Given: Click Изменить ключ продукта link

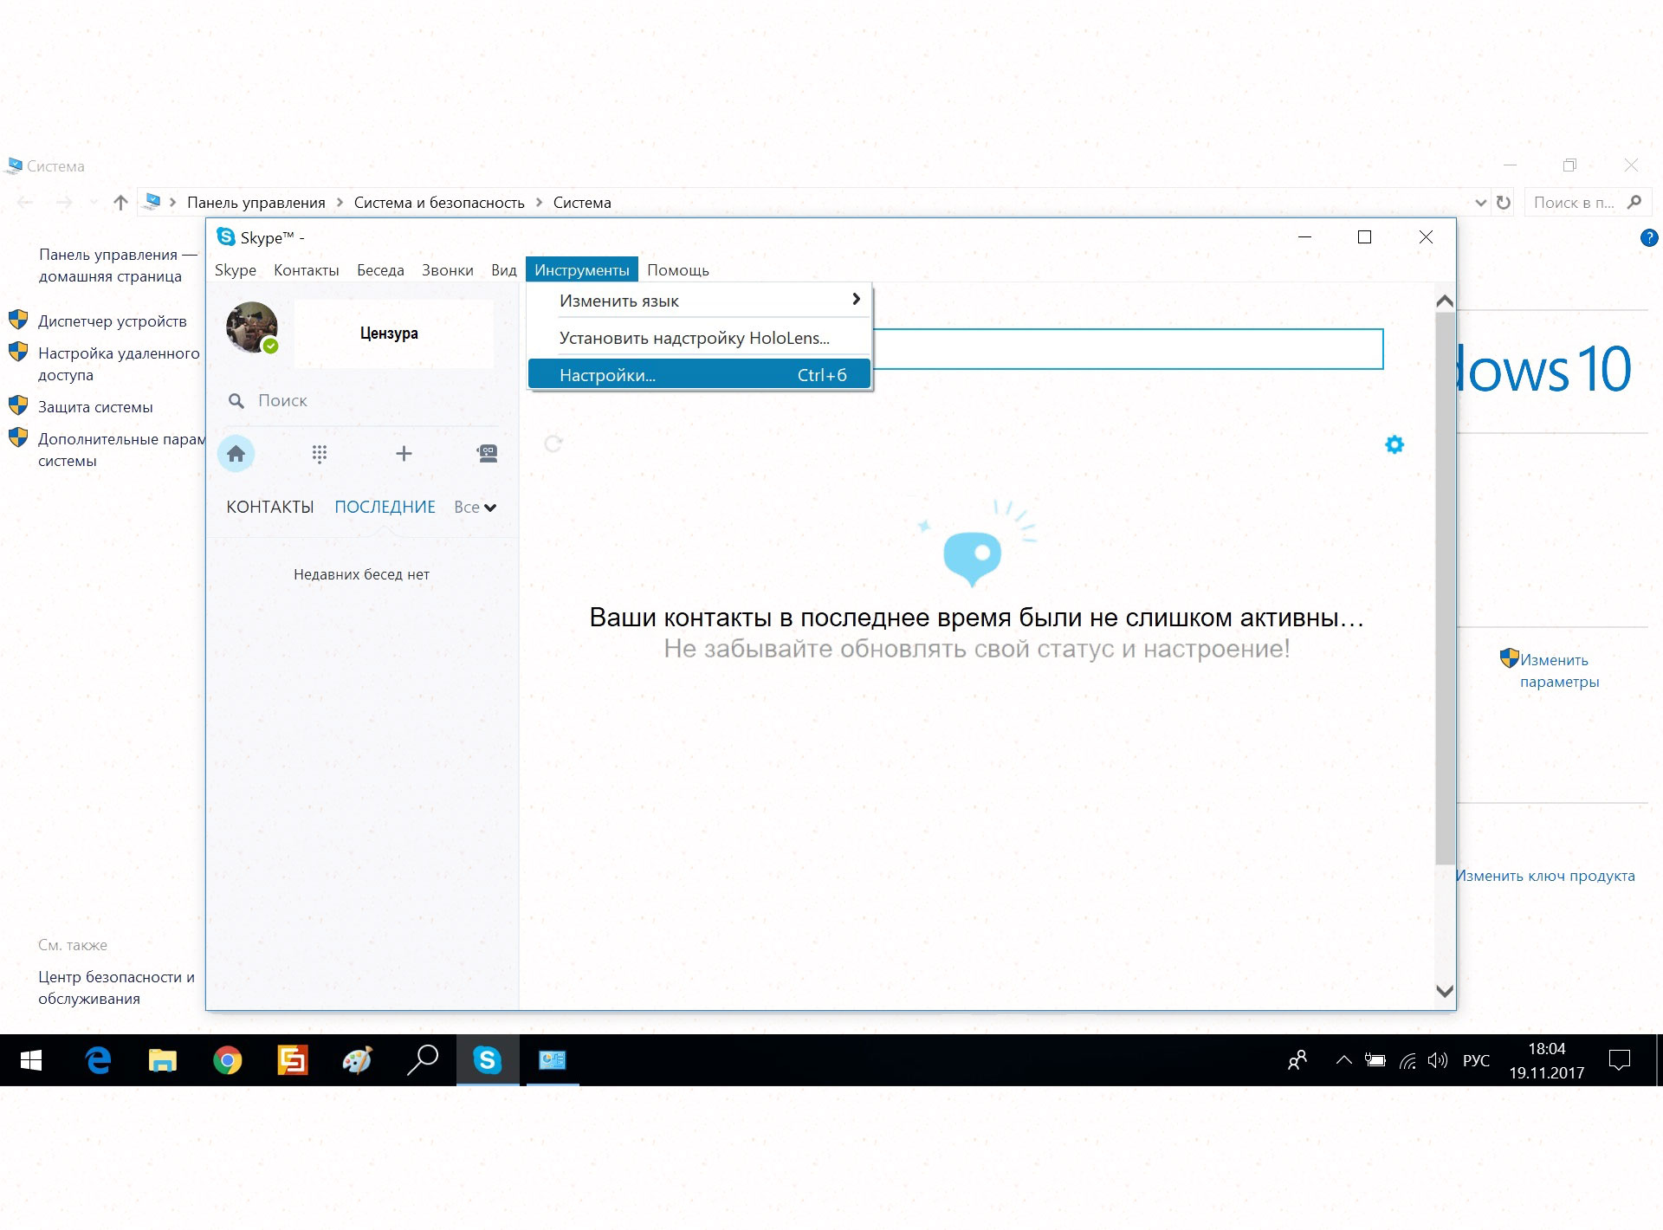Looking at the screenshot, I should (x=1545, y=876).
